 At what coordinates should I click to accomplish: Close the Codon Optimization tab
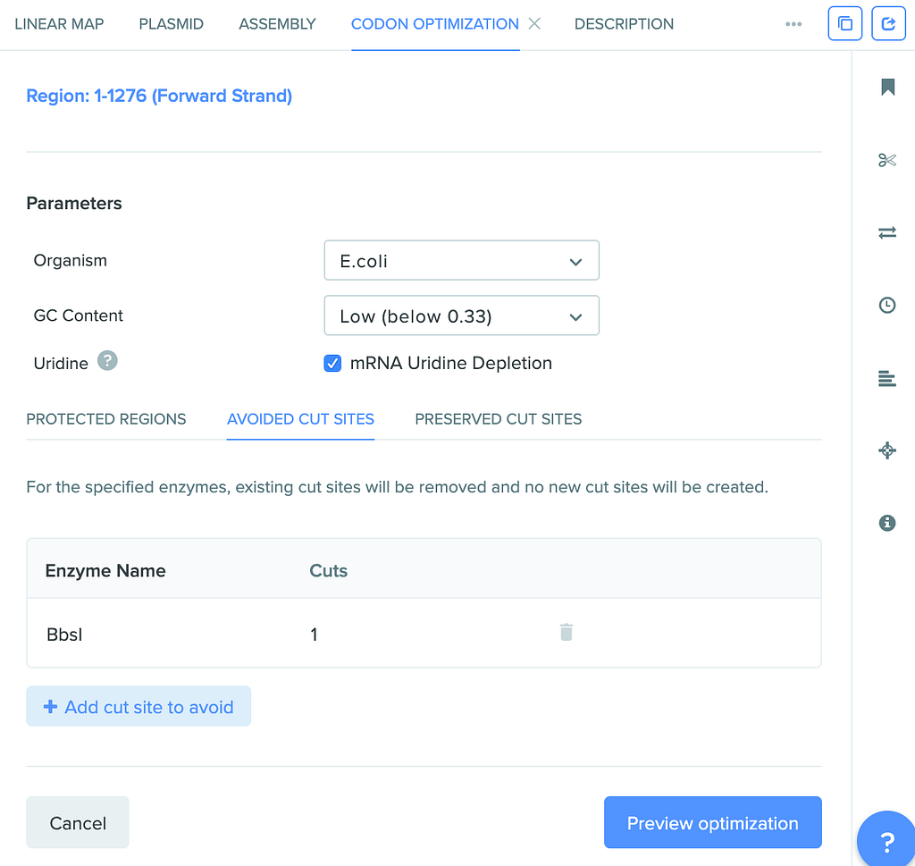pyautogui.click(x=534, y=23)
